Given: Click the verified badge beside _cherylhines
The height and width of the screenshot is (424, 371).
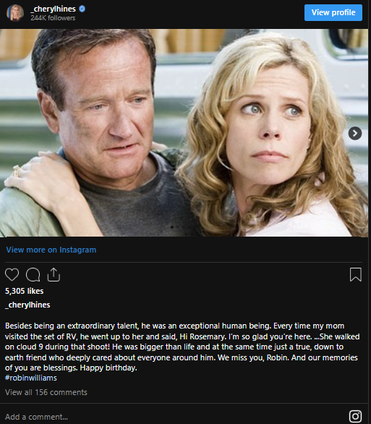Looking at the screenshot, I should coord(82,9).
